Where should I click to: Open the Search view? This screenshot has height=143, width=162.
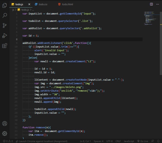click(5, 15)
